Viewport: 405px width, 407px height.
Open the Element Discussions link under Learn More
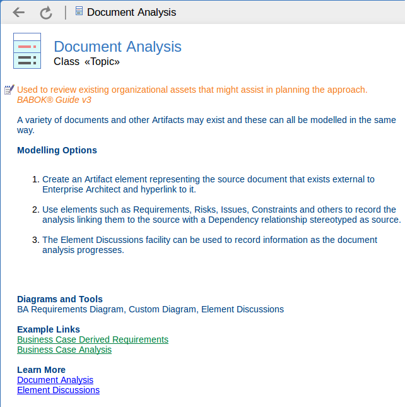click(58, 390)
